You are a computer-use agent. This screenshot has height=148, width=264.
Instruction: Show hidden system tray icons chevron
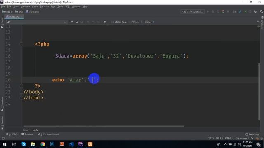point(225,144)
